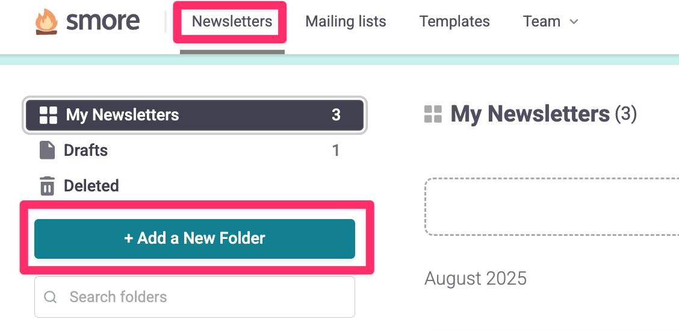679x331 pixels.
Task: Go to the Mailing lists tab
Action: [x=346, y=22]
